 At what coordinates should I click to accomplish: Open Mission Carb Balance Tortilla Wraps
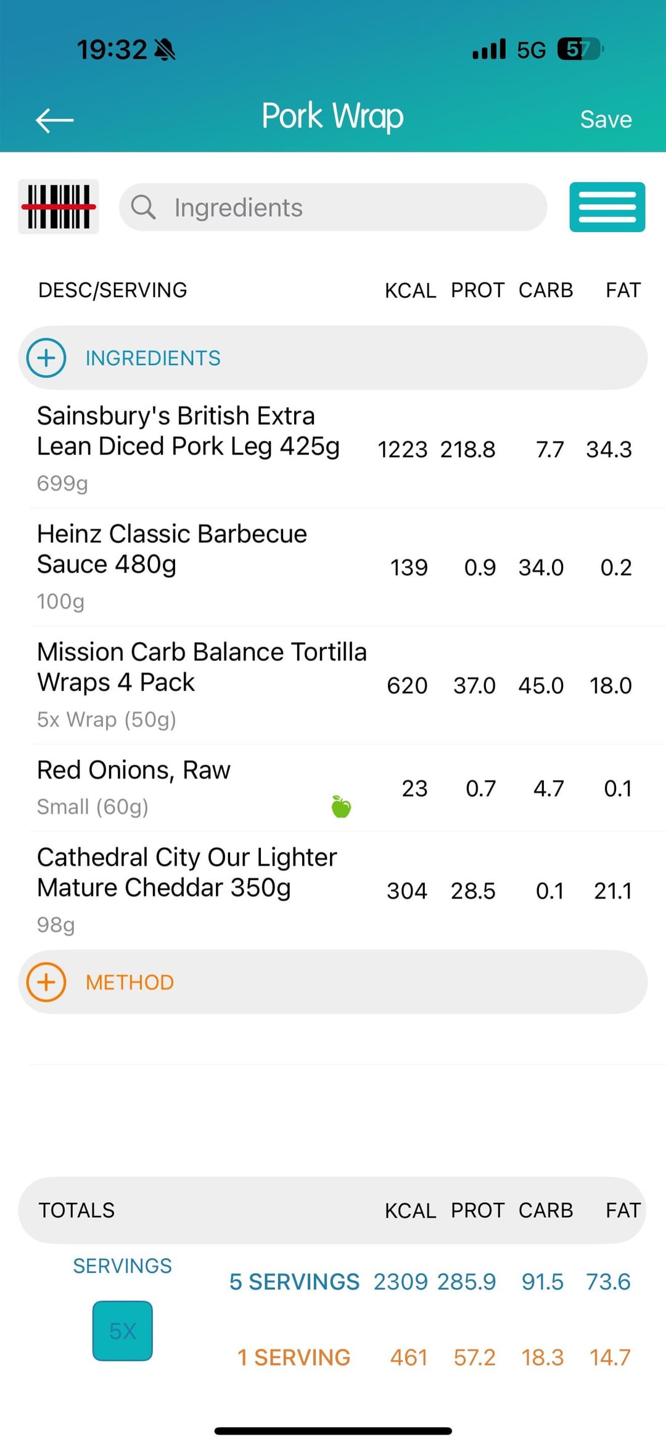[x=201, y=682]
